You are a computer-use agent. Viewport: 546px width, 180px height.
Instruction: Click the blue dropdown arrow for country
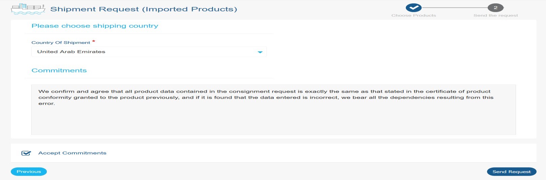click(260, 52)
